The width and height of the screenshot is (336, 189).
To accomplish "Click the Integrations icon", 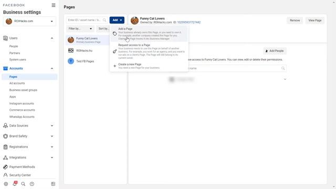I will (x=6, y=157).
